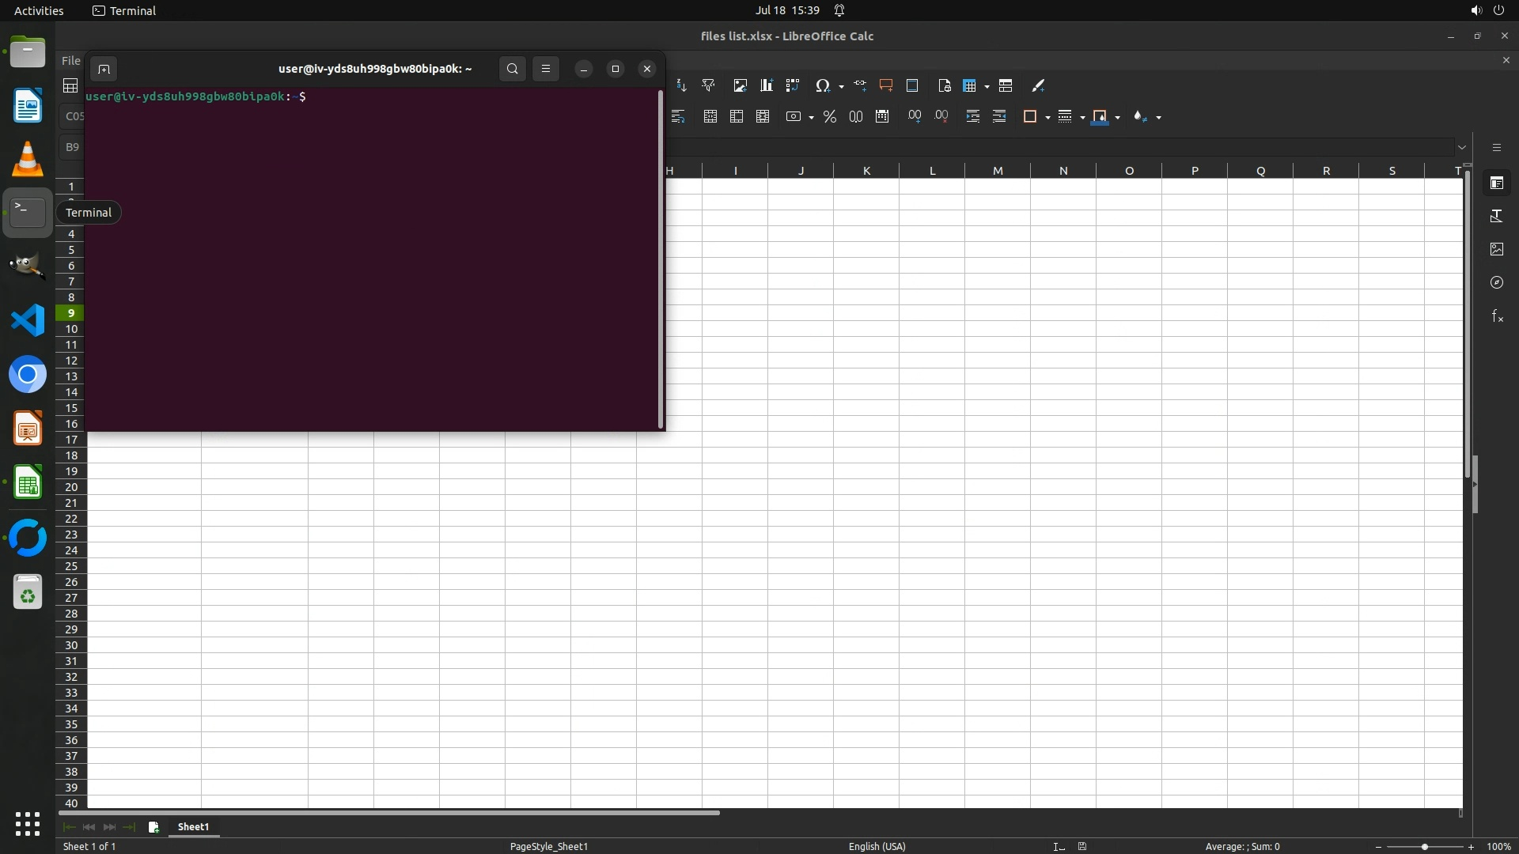
Task: Open the Borders dropdown arrow
Action: coord(1047,118)
